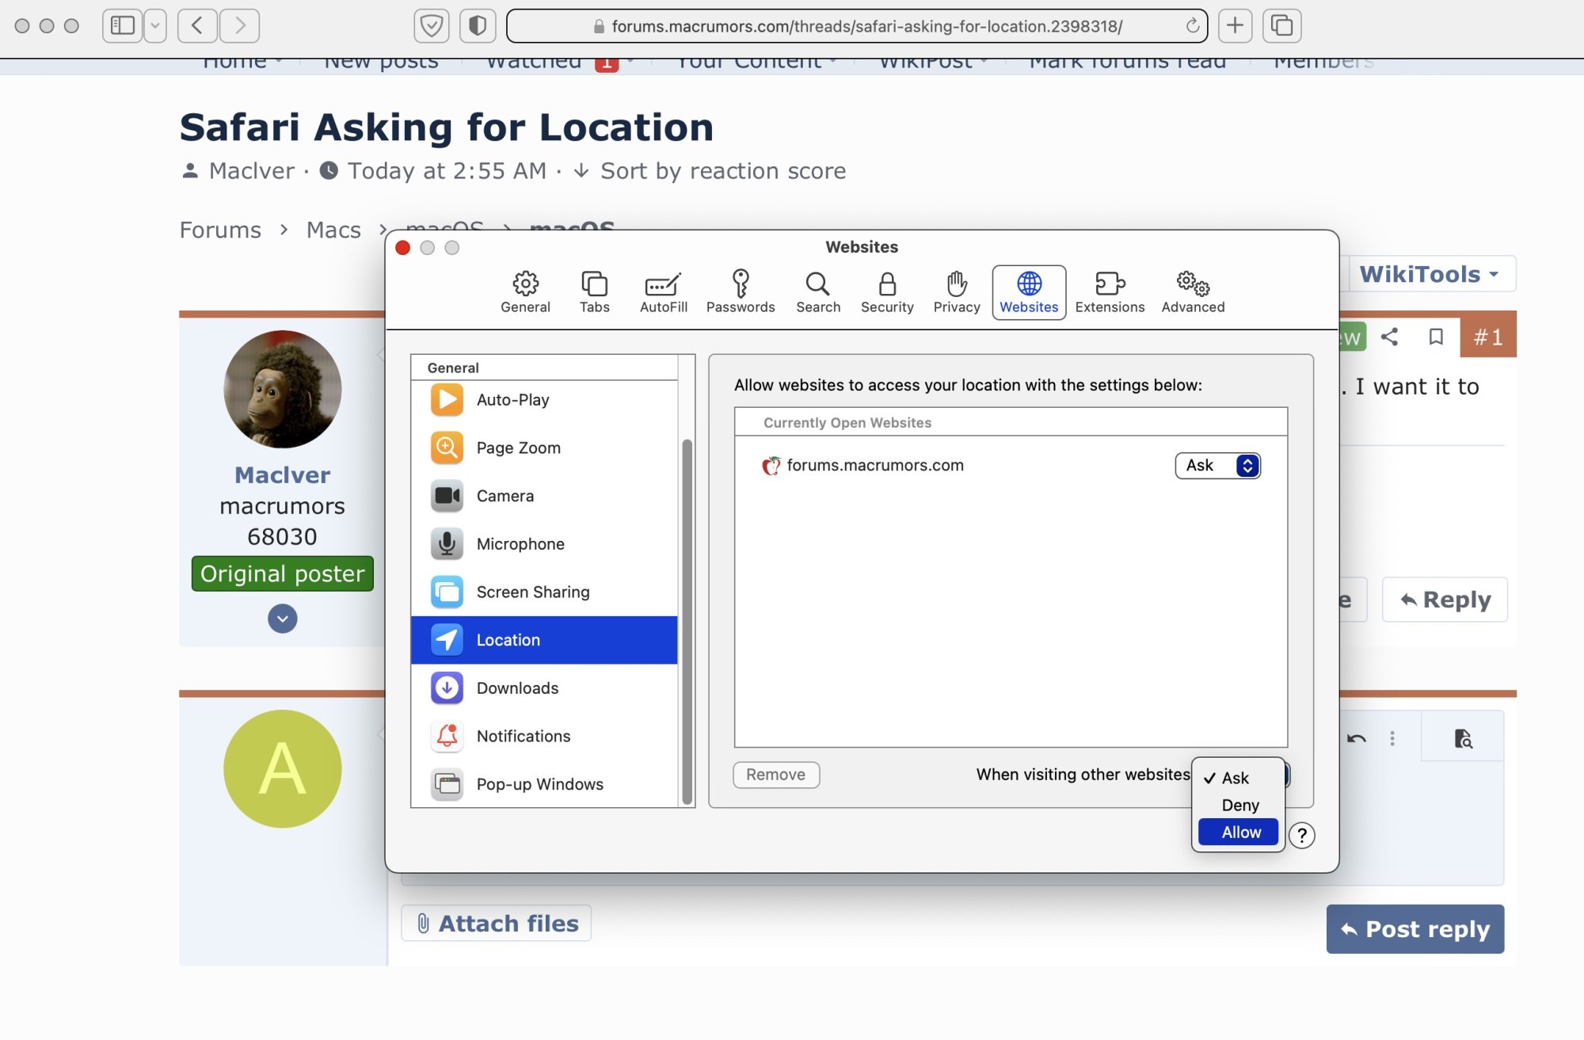Click the Safari address bar
1584x1040 pixels.
857,26
